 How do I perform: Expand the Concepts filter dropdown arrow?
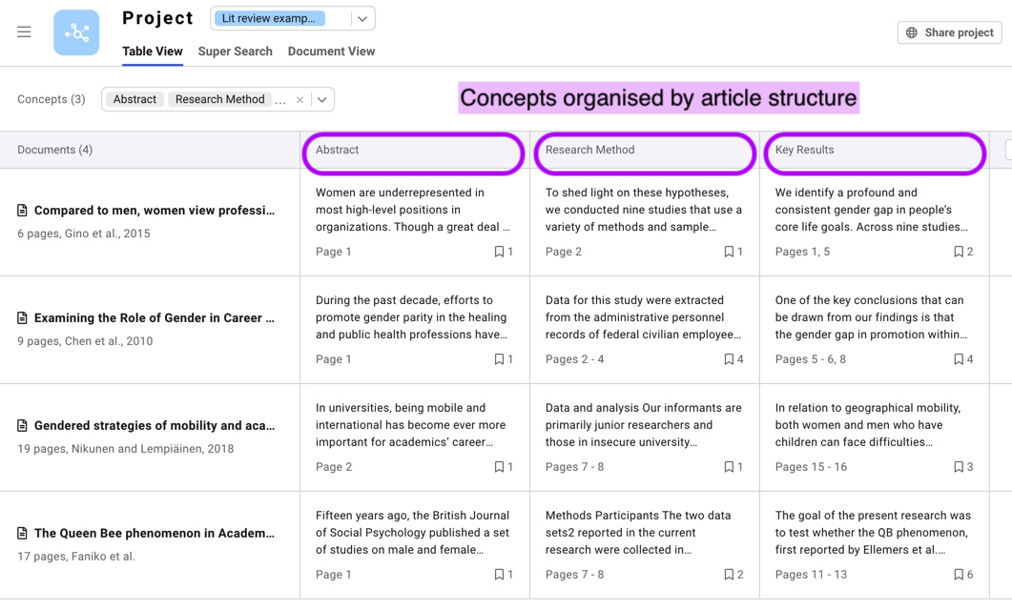[322, 99]
